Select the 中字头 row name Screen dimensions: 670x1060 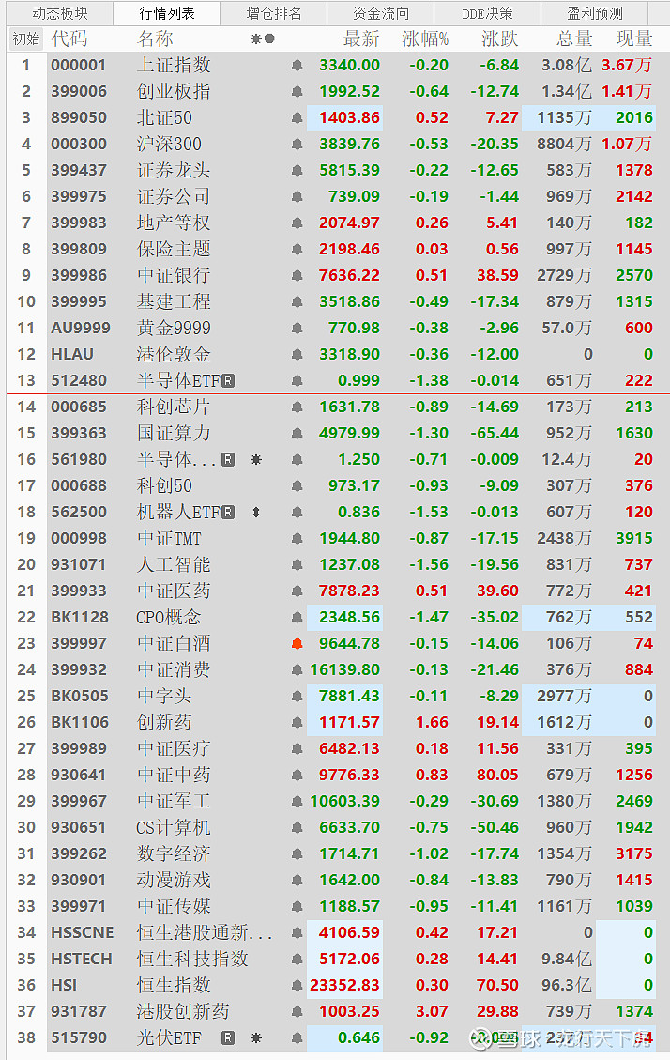(x=164, y=697)
